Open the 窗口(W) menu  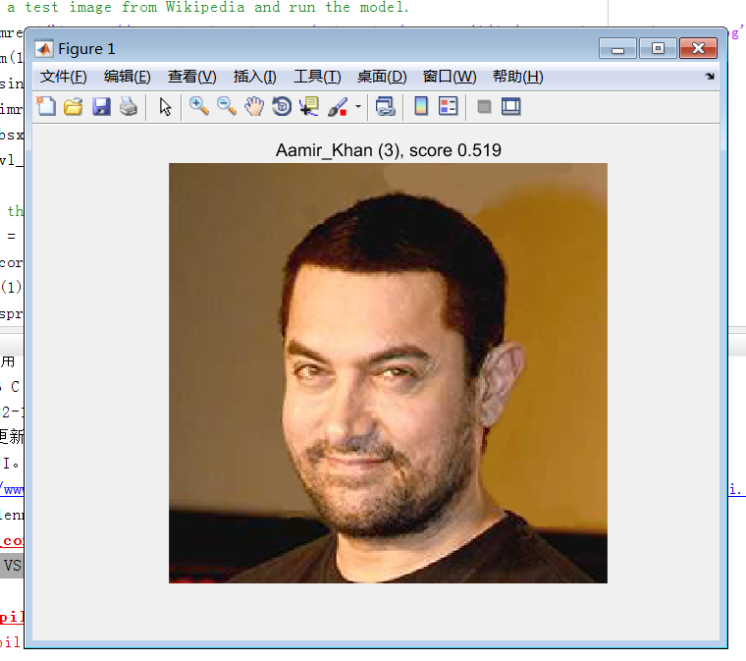(450, 77)
